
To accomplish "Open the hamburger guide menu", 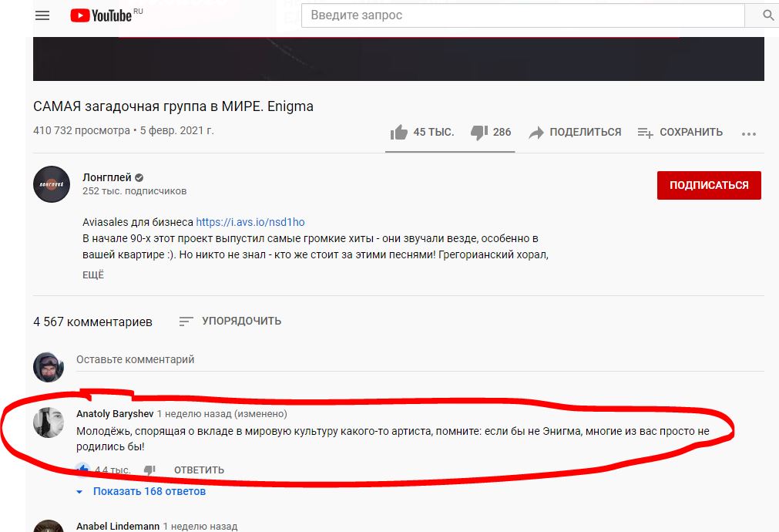I will (42, 15).
